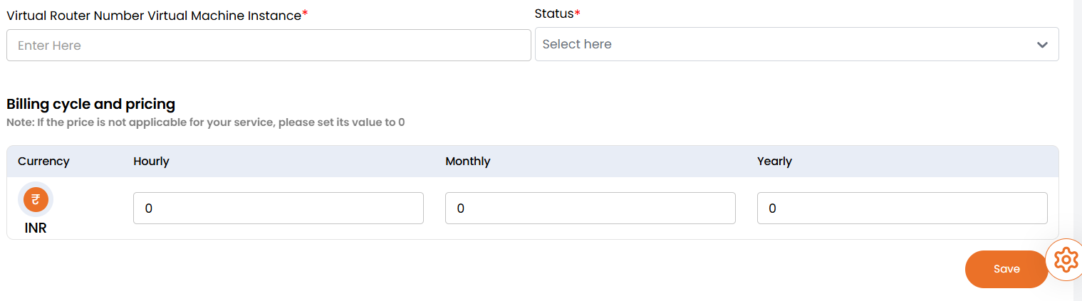Viewport: 1082px width, 301px height.
Task: Click the Yearly column header
Action: pyautogui.click(x=774, y=162)
